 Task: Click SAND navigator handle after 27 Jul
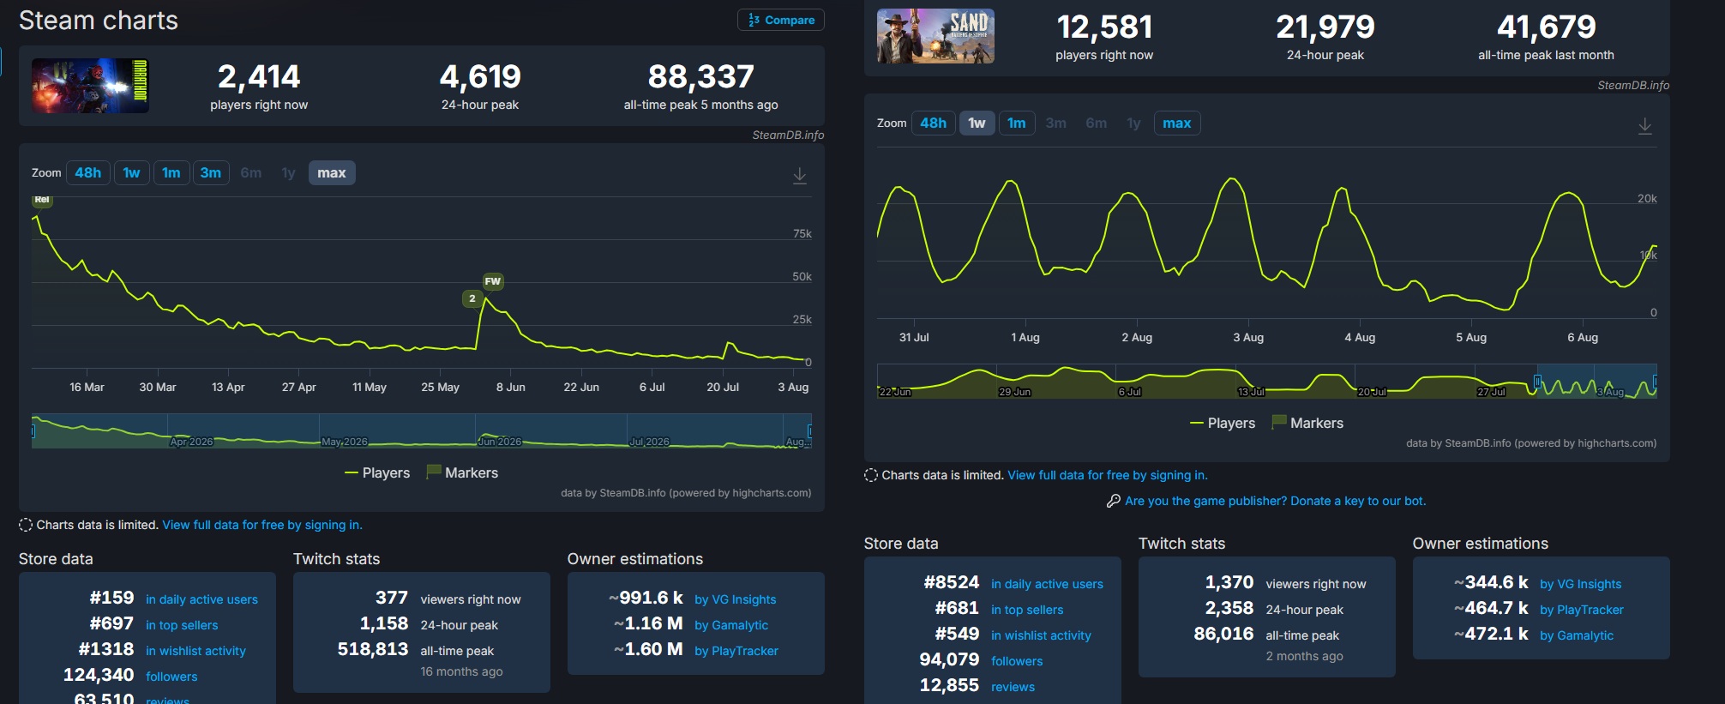pos(1537,382)
